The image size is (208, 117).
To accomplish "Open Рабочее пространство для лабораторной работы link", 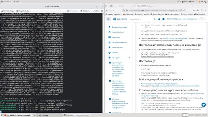I will pyautogui.click(x=159, y=84).
